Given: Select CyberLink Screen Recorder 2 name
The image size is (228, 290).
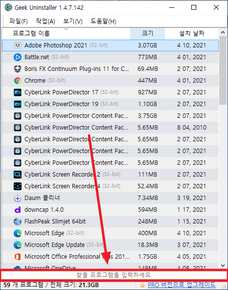Looking at the screenshot, I should click(x=62, y=175).
